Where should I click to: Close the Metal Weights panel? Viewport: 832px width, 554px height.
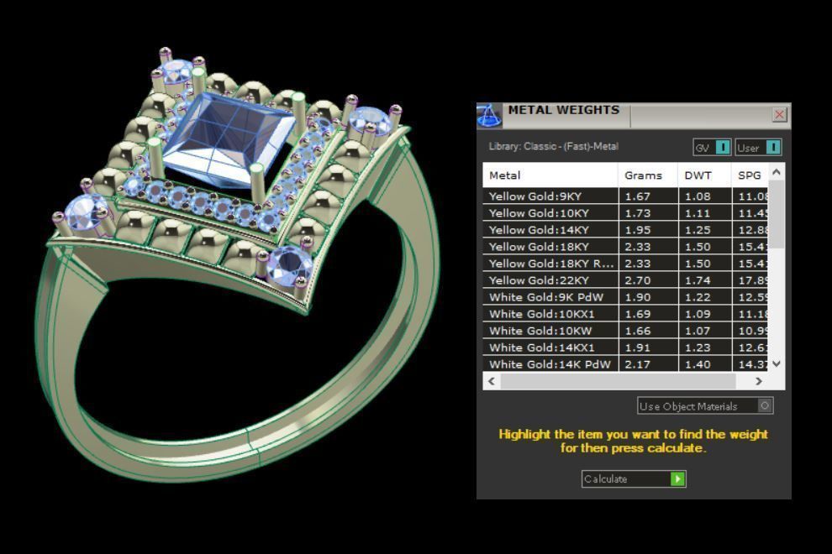tap(779, 114)
